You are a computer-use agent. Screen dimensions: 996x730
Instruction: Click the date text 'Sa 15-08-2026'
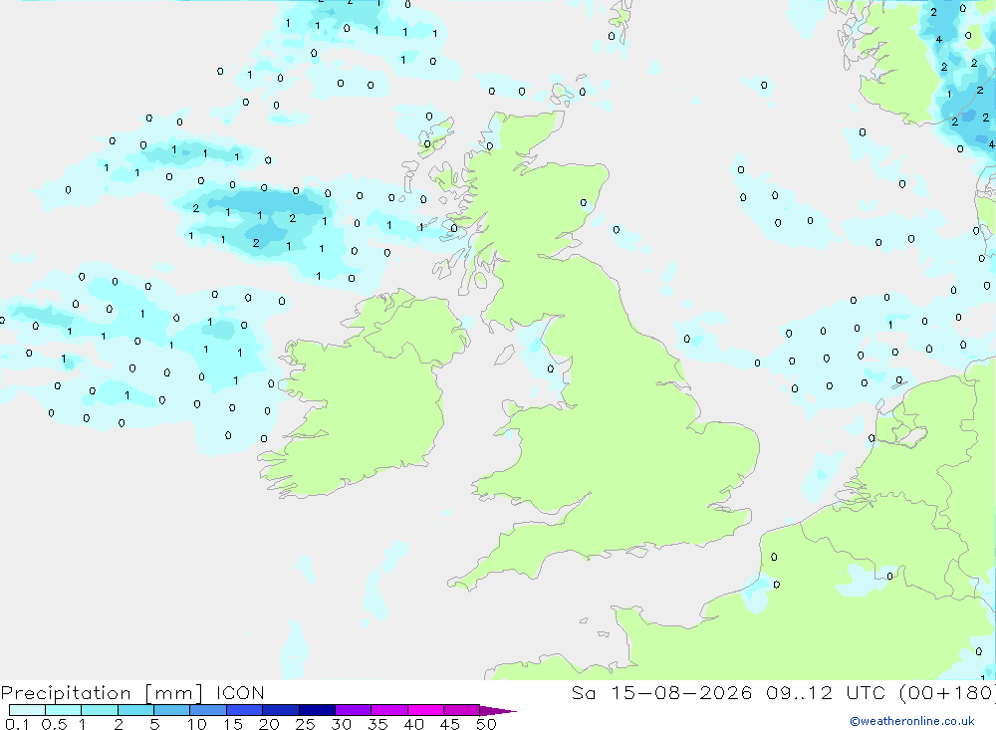(x=661, y=693)
